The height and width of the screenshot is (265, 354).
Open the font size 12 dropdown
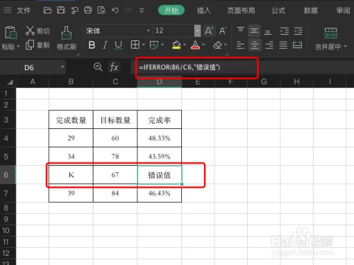coord(198,30)
